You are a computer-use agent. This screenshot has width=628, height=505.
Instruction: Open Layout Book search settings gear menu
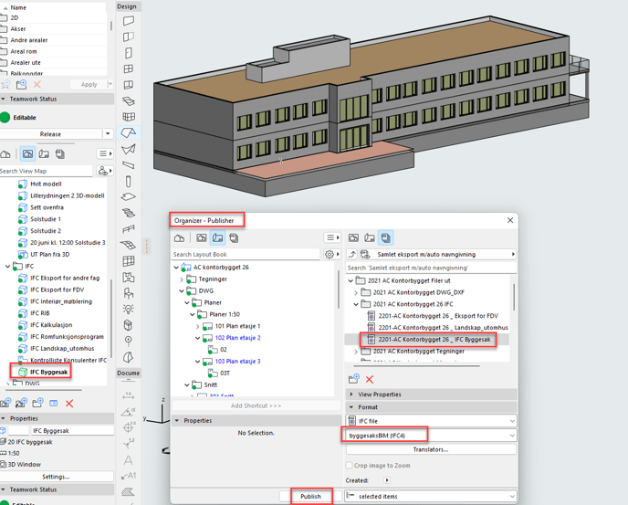tap(331, 255)
